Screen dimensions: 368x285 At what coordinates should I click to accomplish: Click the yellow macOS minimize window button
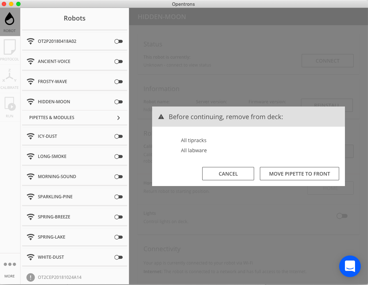click(x=11, y=4)
